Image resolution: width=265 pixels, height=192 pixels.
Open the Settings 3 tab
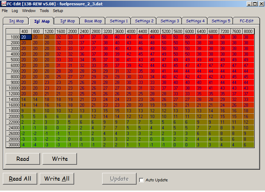click(170, 21)
